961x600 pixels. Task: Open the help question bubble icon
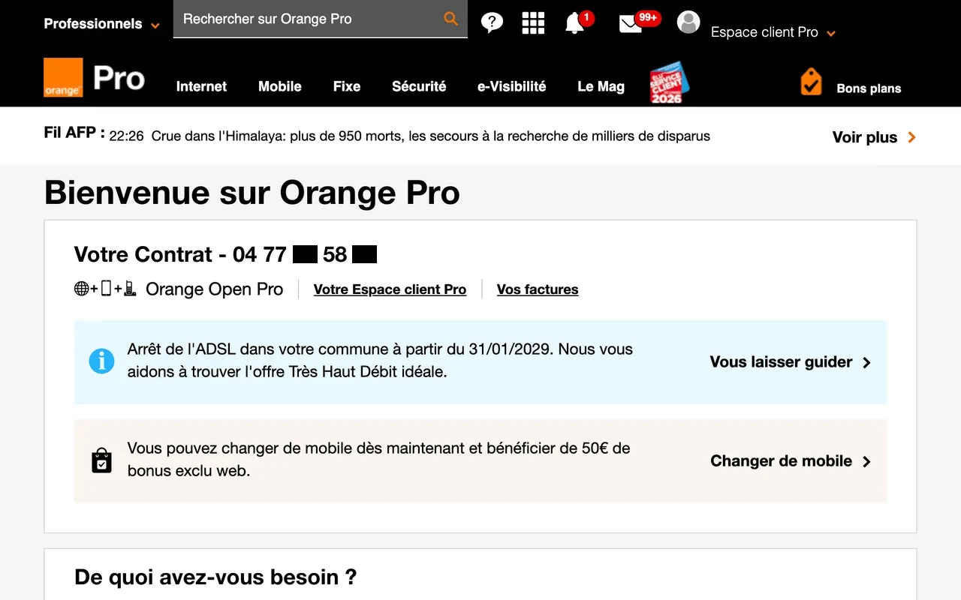click(x=492, y=22)
